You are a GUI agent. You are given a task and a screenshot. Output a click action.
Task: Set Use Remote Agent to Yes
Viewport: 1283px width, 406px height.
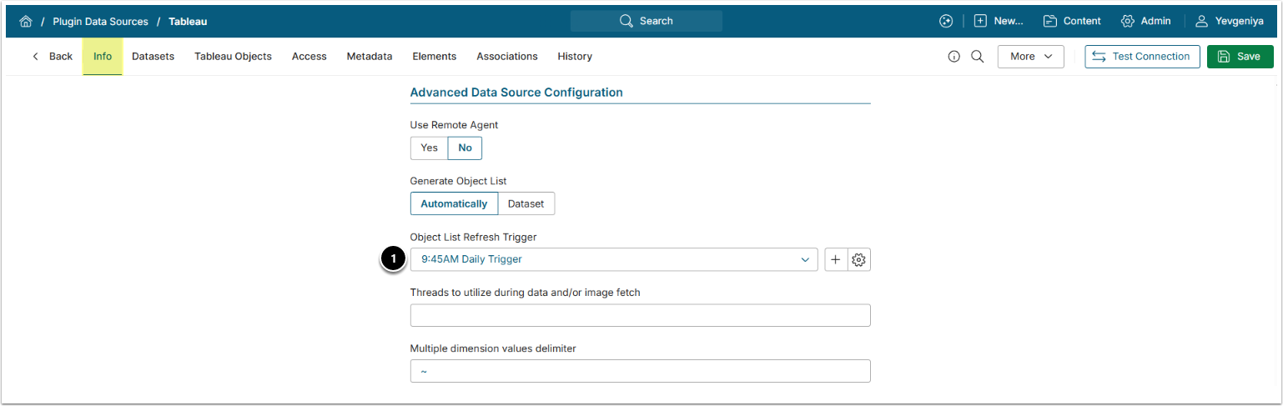pyautogui.click(x=429, y=148)
